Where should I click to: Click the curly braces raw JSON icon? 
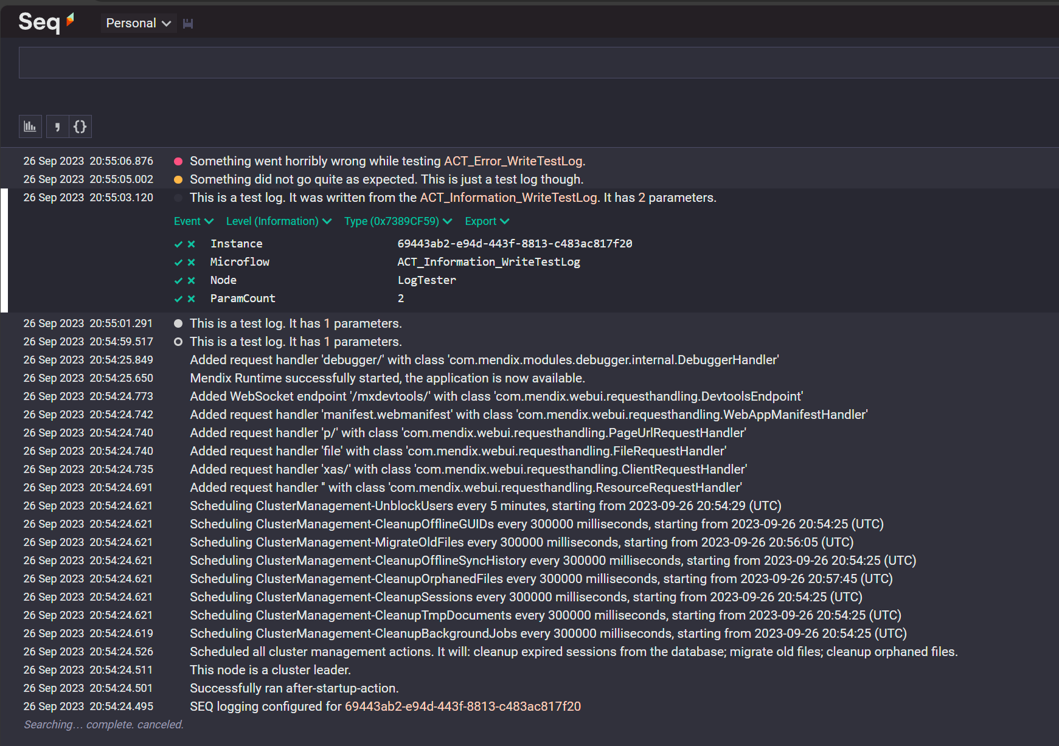click(x=80, y=126)
